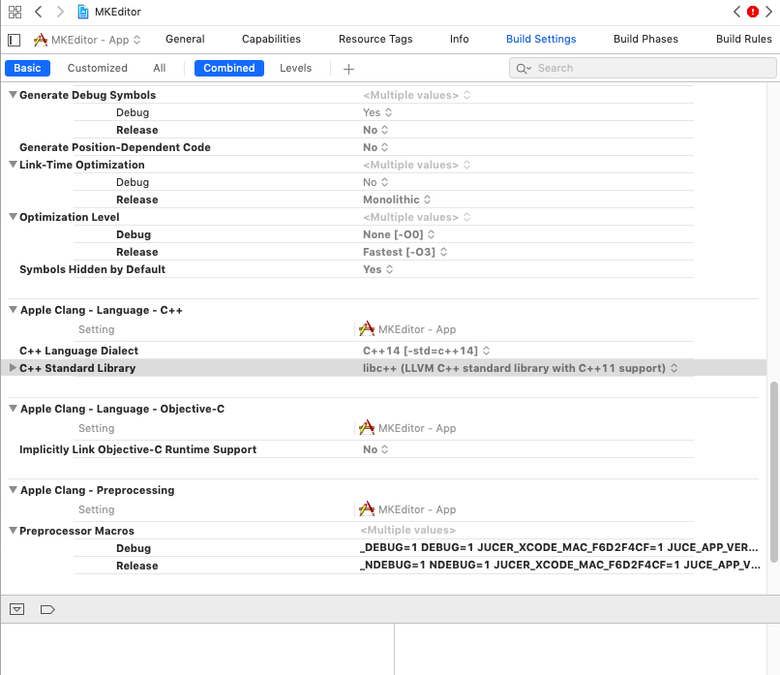Open the Info tab
780x675 pixels.
(459, 39)
